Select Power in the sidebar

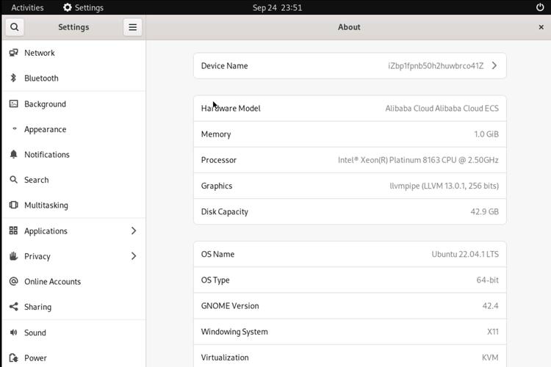click(x=35, y=358)
